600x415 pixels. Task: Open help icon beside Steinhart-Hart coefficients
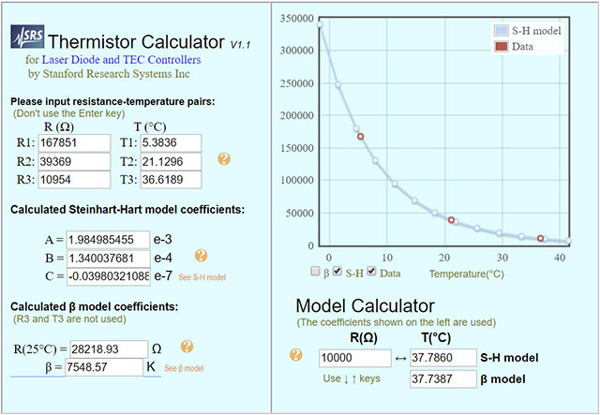pos(201,256)
